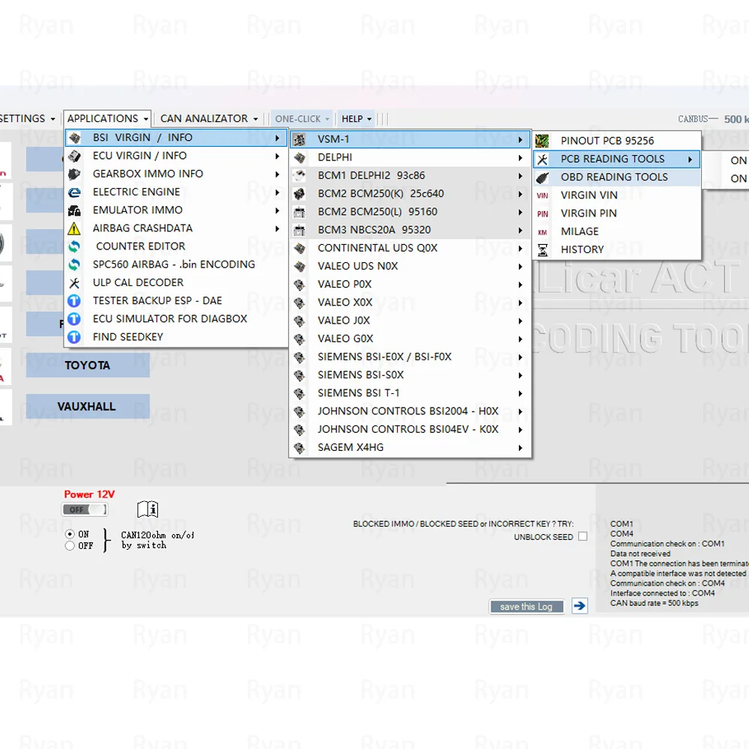The width and height of the screenshot is (749, 749).
Task: Click the FIND SEEDKEY blue icon
Action: click(74, 337)
